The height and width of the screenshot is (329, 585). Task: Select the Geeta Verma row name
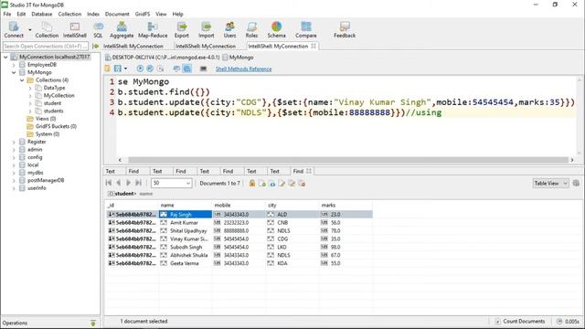click(x=185, y=263)
